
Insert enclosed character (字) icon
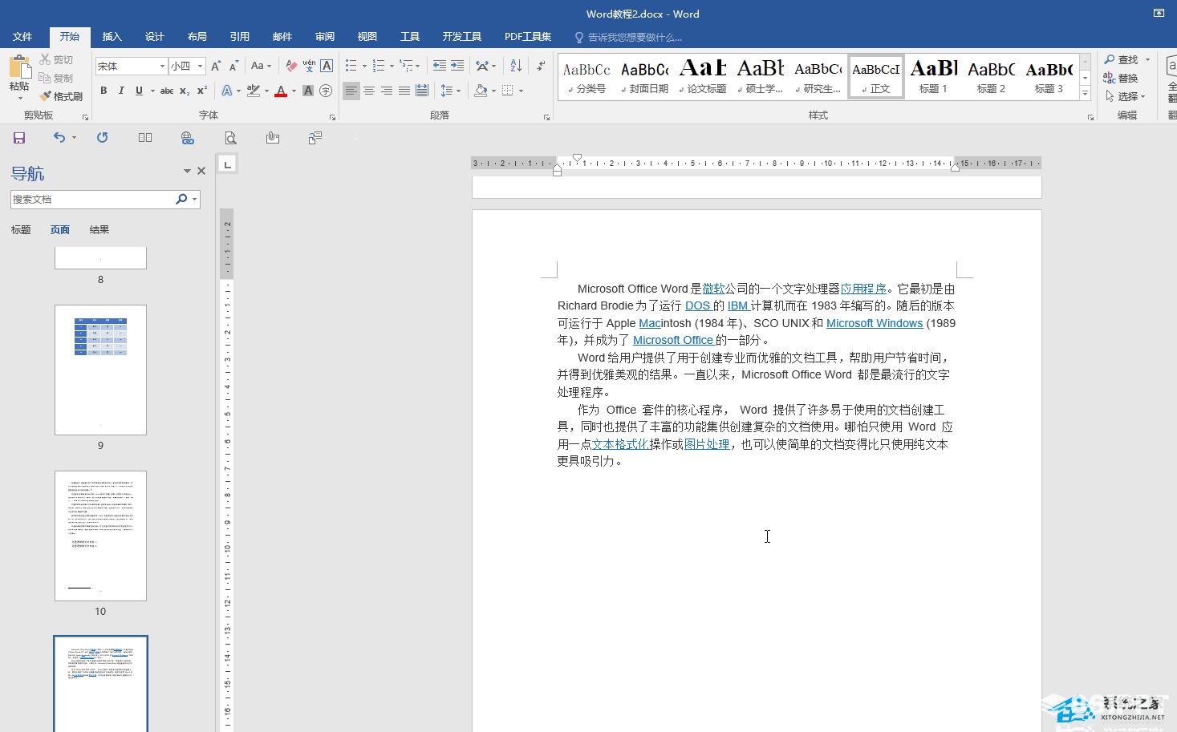point(326,91)
